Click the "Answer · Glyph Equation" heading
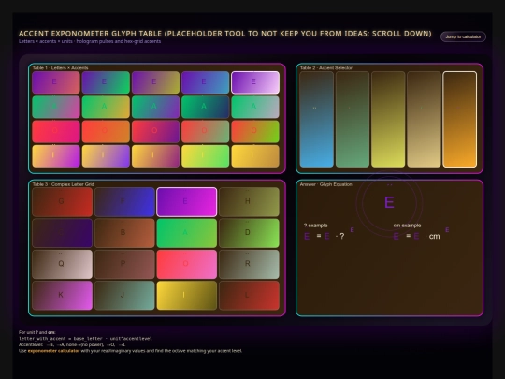Viewport: 505px width, 379px height. [326, 184]
